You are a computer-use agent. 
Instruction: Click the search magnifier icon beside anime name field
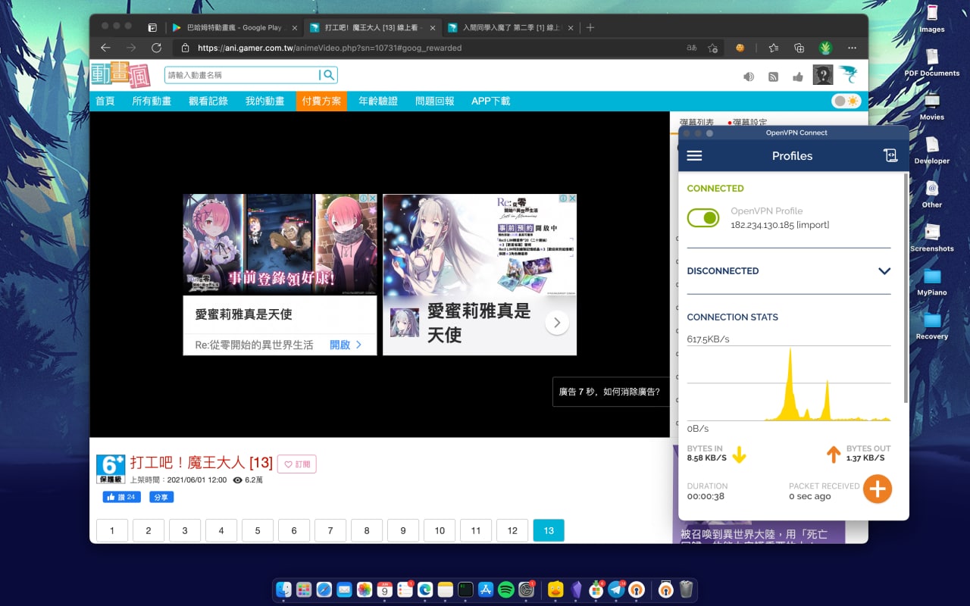tap(328, 75)
